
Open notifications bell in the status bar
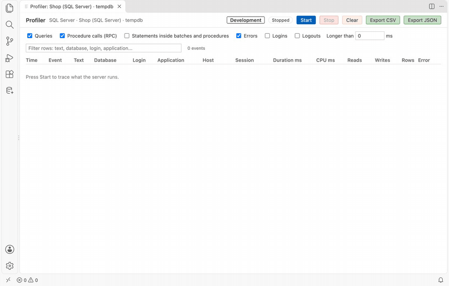coord(441,280)
